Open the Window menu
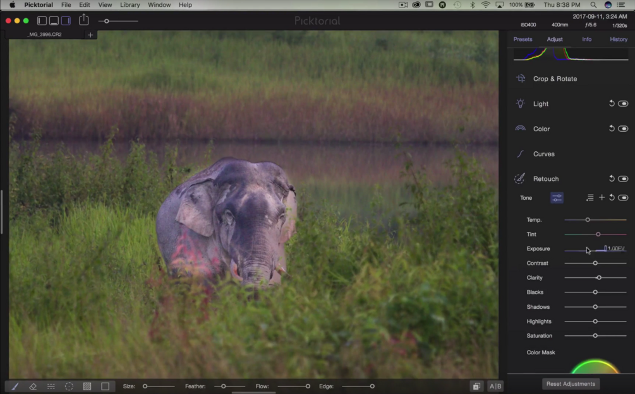 click(x=159, y=5)
